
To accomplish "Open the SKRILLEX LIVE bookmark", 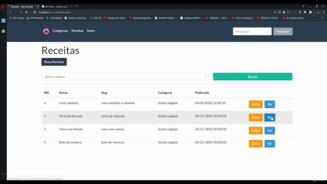I will pos(268,18).
